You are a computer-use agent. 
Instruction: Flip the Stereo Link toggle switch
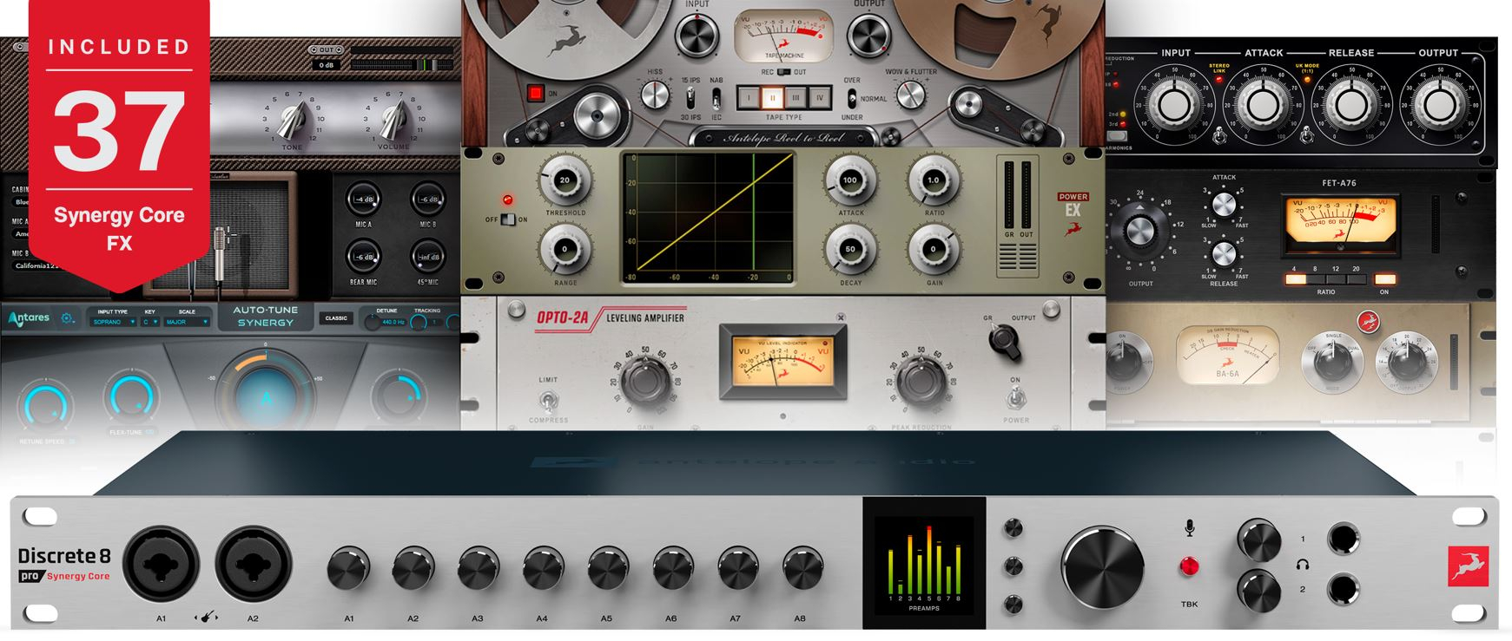1219,134
